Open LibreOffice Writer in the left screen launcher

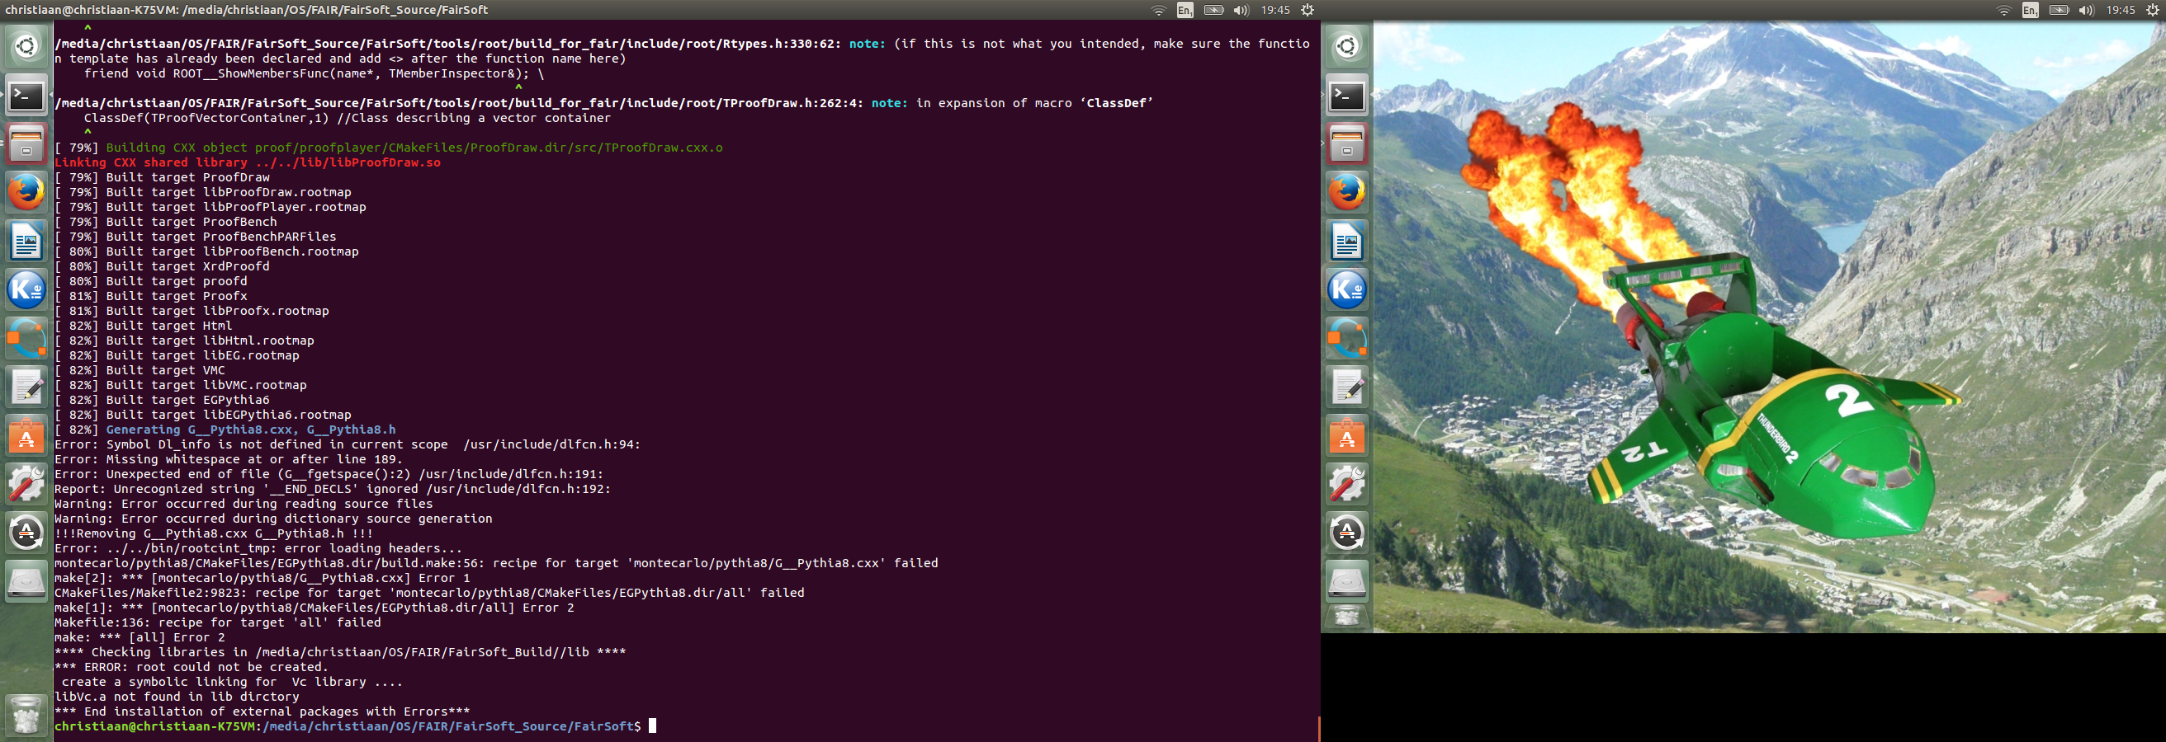(26, 241)
